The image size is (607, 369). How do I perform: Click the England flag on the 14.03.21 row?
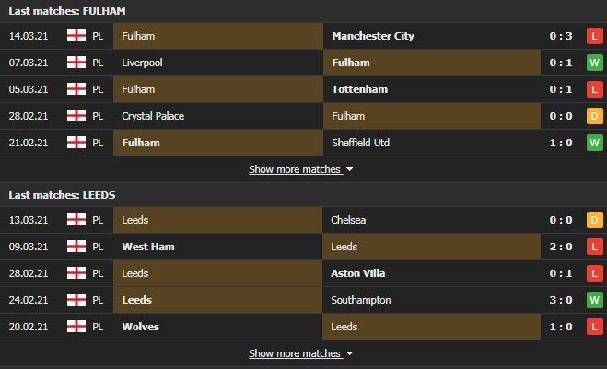coord(76,36)
